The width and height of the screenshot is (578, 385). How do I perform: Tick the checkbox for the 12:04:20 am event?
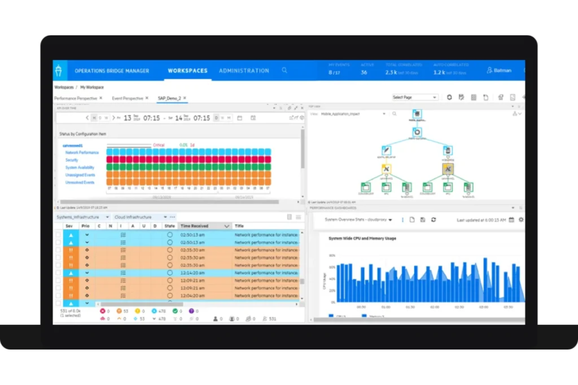point(58,296)
